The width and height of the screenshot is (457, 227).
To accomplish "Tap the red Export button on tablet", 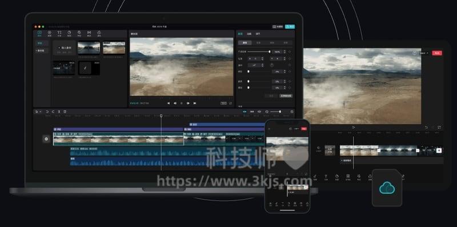I will pos(437,53).
